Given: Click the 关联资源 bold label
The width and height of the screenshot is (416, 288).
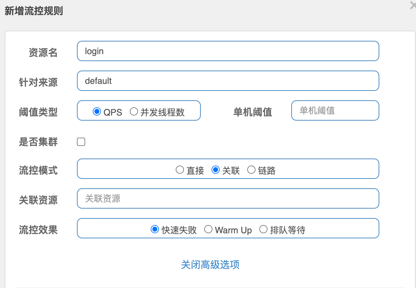Looking at the screenshot, I should pyautogui.click(x=38, y=200).
